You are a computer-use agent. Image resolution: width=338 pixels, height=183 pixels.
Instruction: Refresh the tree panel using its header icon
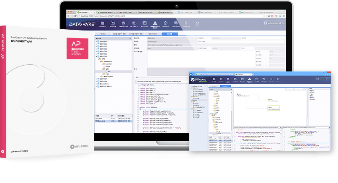(x=130, y=38)
